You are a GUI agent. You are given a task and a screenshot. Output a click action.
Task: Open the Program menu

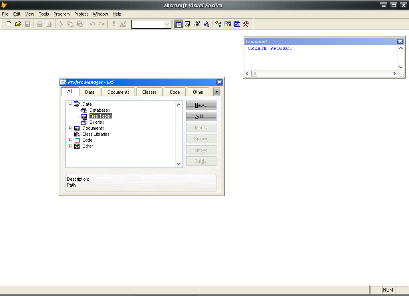62,14
